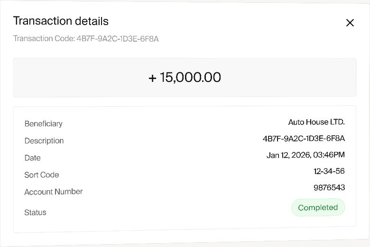Click the 'Transaction Code:' label under heading
370x247 pixels.
(x=44, y=39)
